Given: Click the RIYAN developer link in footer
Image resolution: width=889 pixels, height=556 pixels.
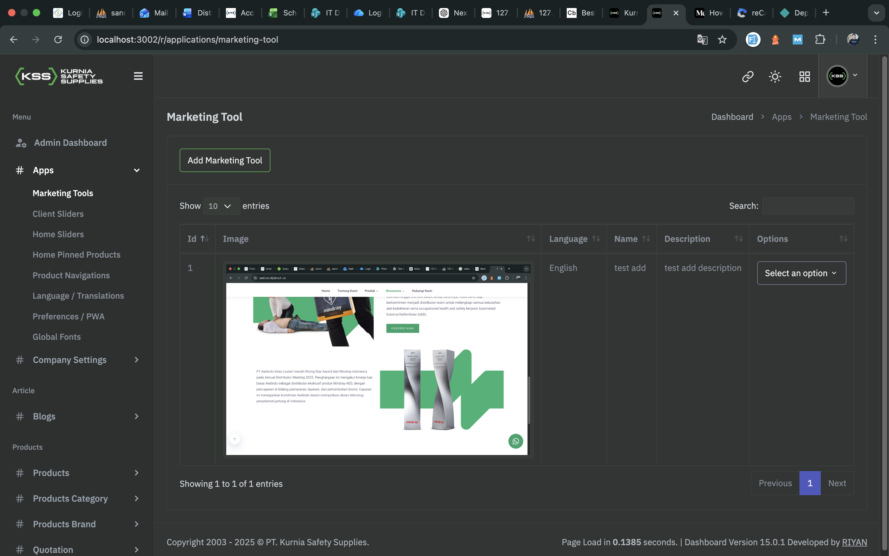Looking at the screenshot, I should [854, 542].
